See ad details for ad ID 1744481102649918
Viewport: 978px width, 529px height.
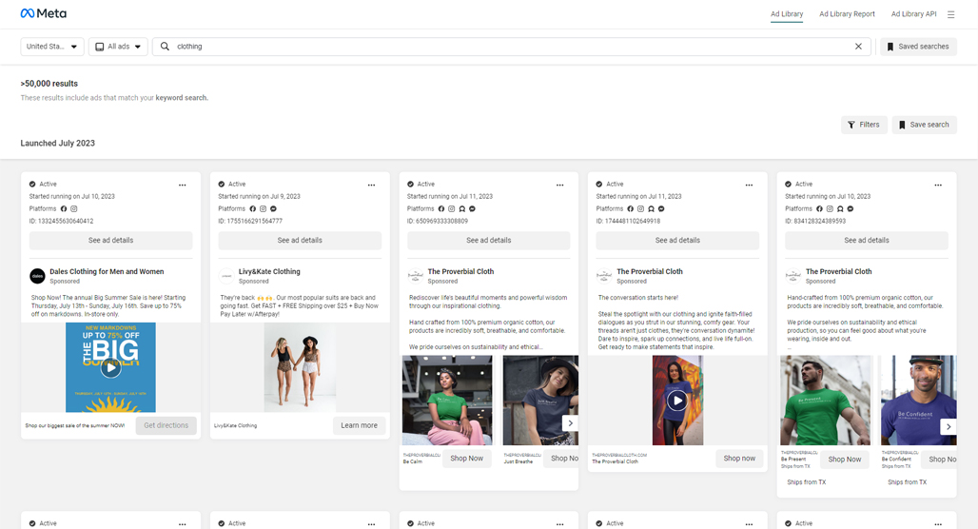[x=677, y=240]
